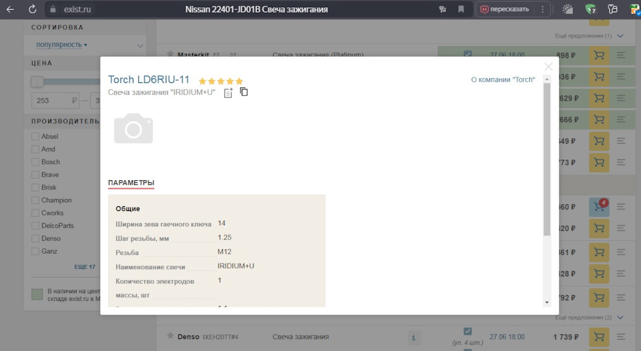Click the price slider minimum handle
The width and height of the screenshot is (641, 351).
(37, 81)
